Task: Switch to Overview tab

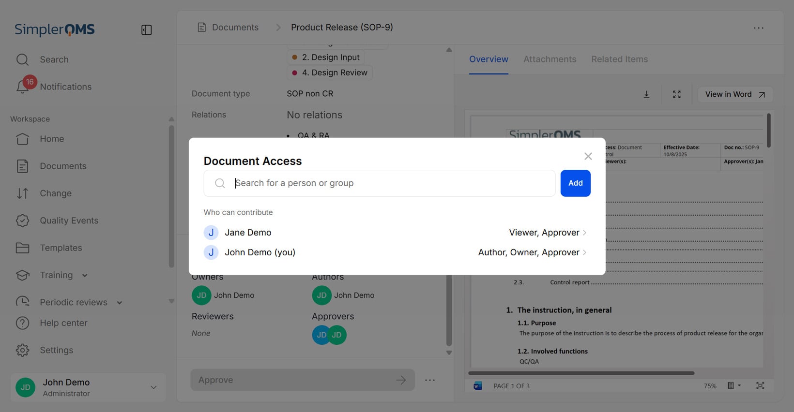Action: coord(489,59)
